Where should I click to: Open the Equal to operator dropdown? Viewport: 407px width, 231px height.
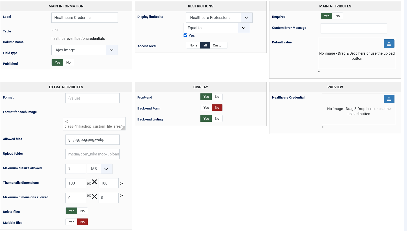(217, 28)
